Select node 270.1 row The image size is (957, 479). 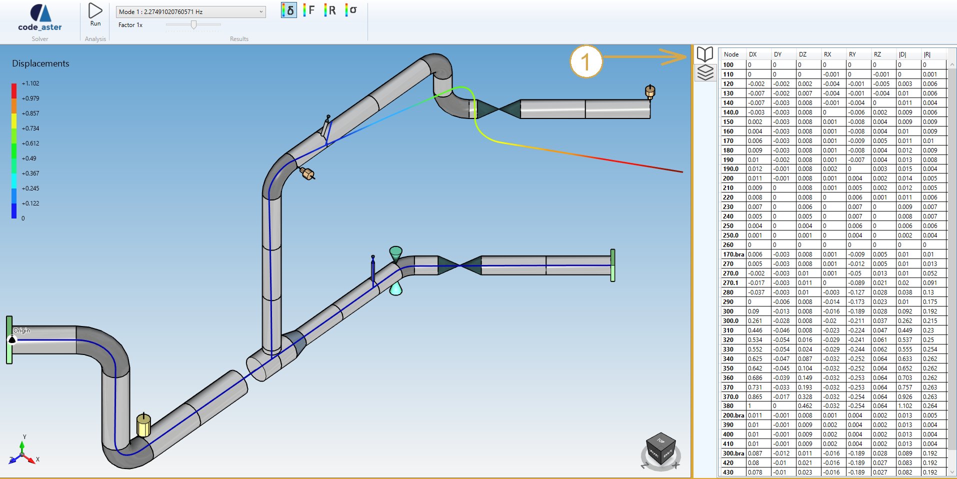[x=833, y=283]
